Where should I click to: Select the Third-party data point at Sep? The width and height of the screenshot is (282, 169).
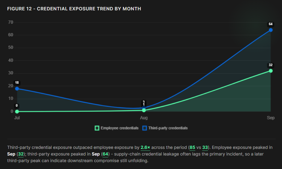[x=271, y=30]
